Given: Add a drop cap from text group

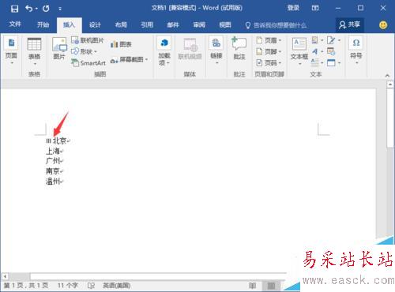Looking at the screenshot, I should pos(317,63).
